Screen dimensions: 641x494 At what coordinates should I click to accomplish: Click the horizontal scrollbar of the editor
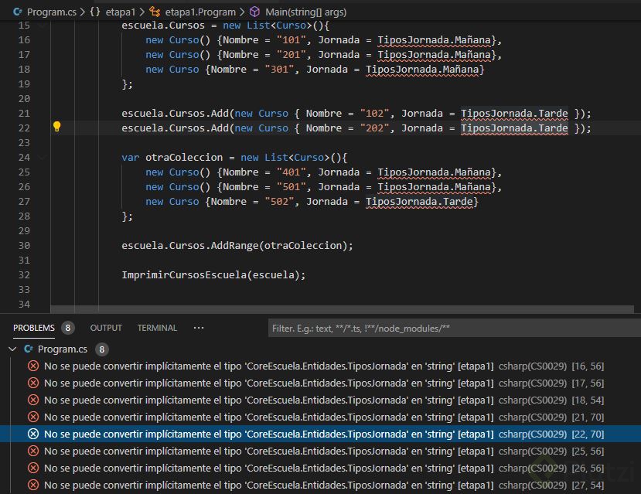coord(342,309)
